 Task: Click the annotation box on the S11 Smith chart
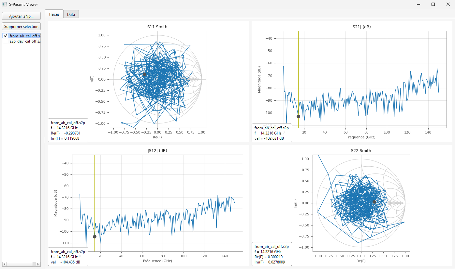point(68,130)
